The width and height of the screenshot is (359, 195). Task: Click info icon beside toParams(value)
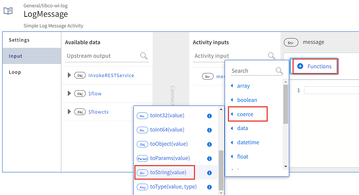click(x=210, y=158)
